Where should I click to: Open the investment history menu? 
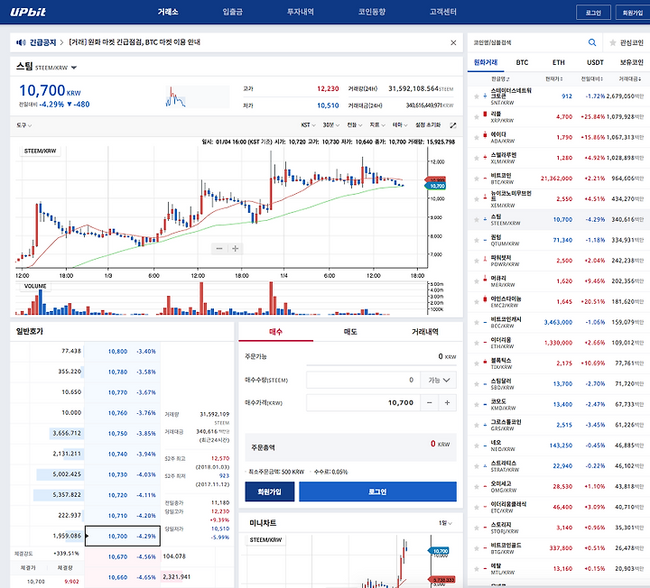coord(301,12)
